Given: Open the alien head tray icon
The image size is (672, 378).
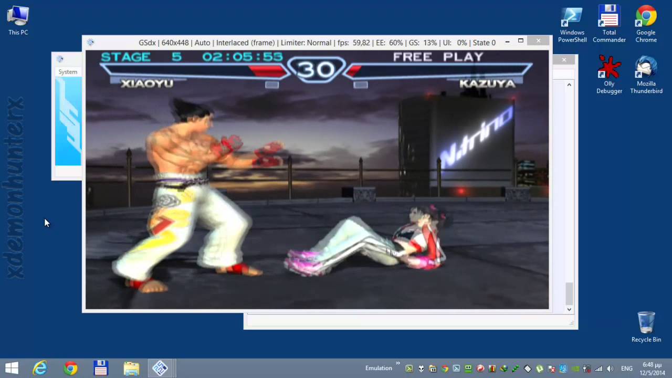Looking at the screenshot, I should pos(421,369).
